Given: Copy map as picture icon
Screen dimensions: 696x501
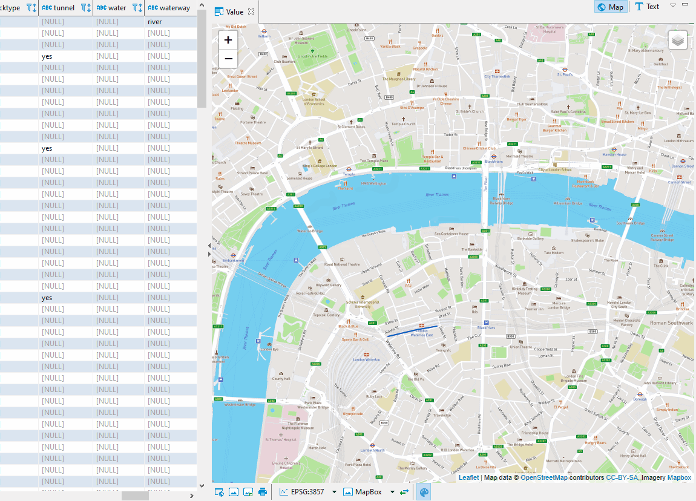Looking at the screenshot, I should pyautogui.click(x=234, y=492).
